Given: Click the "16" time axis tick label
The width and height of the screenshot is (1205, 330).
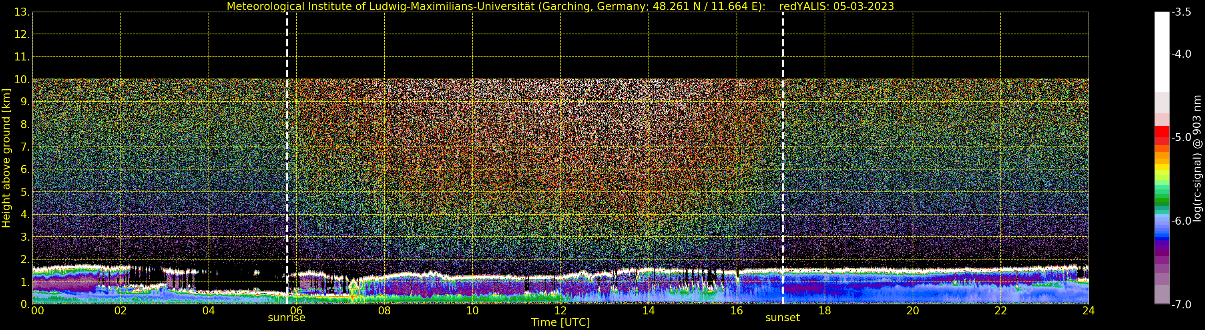Looking at the screenshot, I should click(x=737, y=311).
